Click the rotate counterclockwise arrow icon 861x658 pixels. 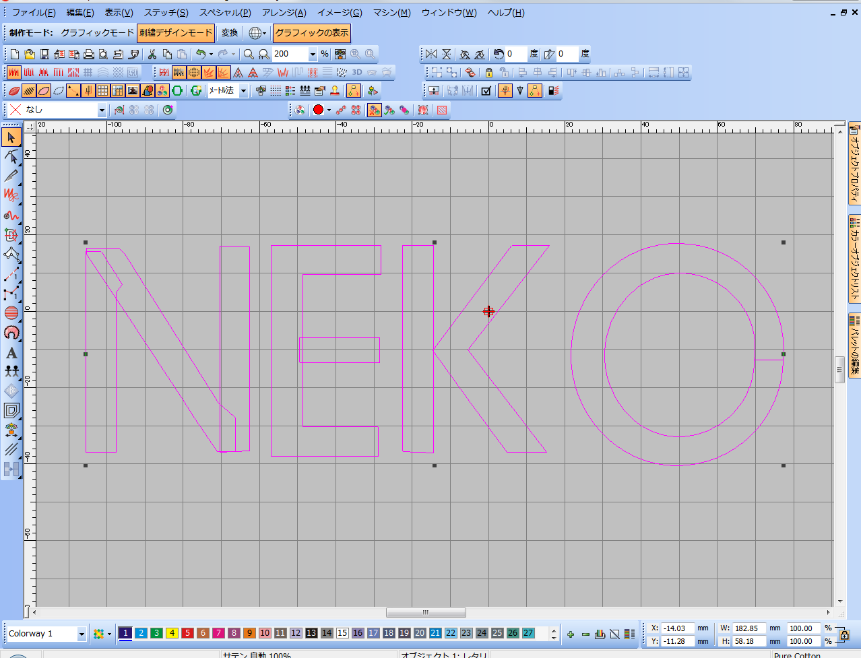tap(499, 54)
